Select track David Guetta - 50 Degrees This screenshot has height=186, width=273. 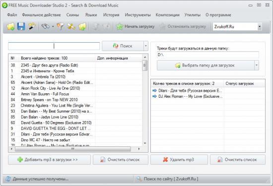coord(75,123)
